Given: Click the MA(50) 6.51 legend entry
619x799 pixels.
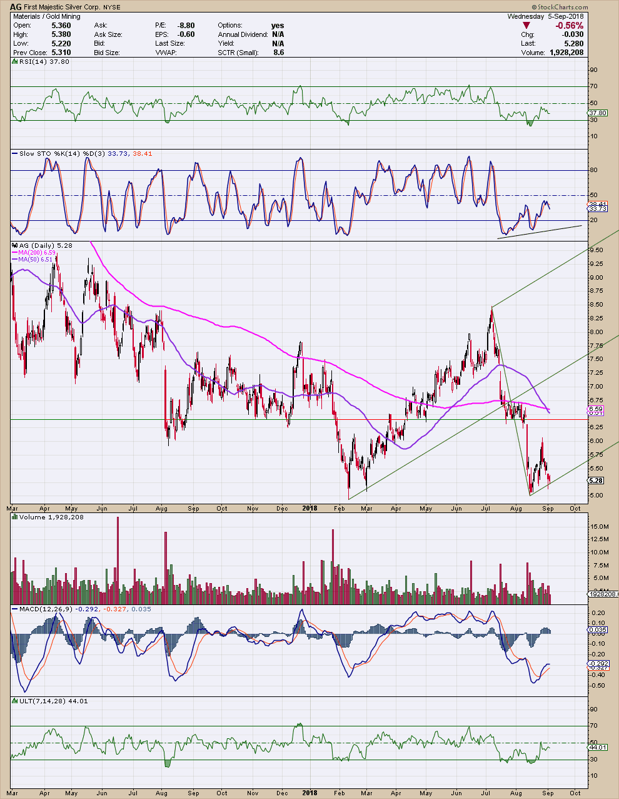Looking at the screenshot, I should point(35,259).
